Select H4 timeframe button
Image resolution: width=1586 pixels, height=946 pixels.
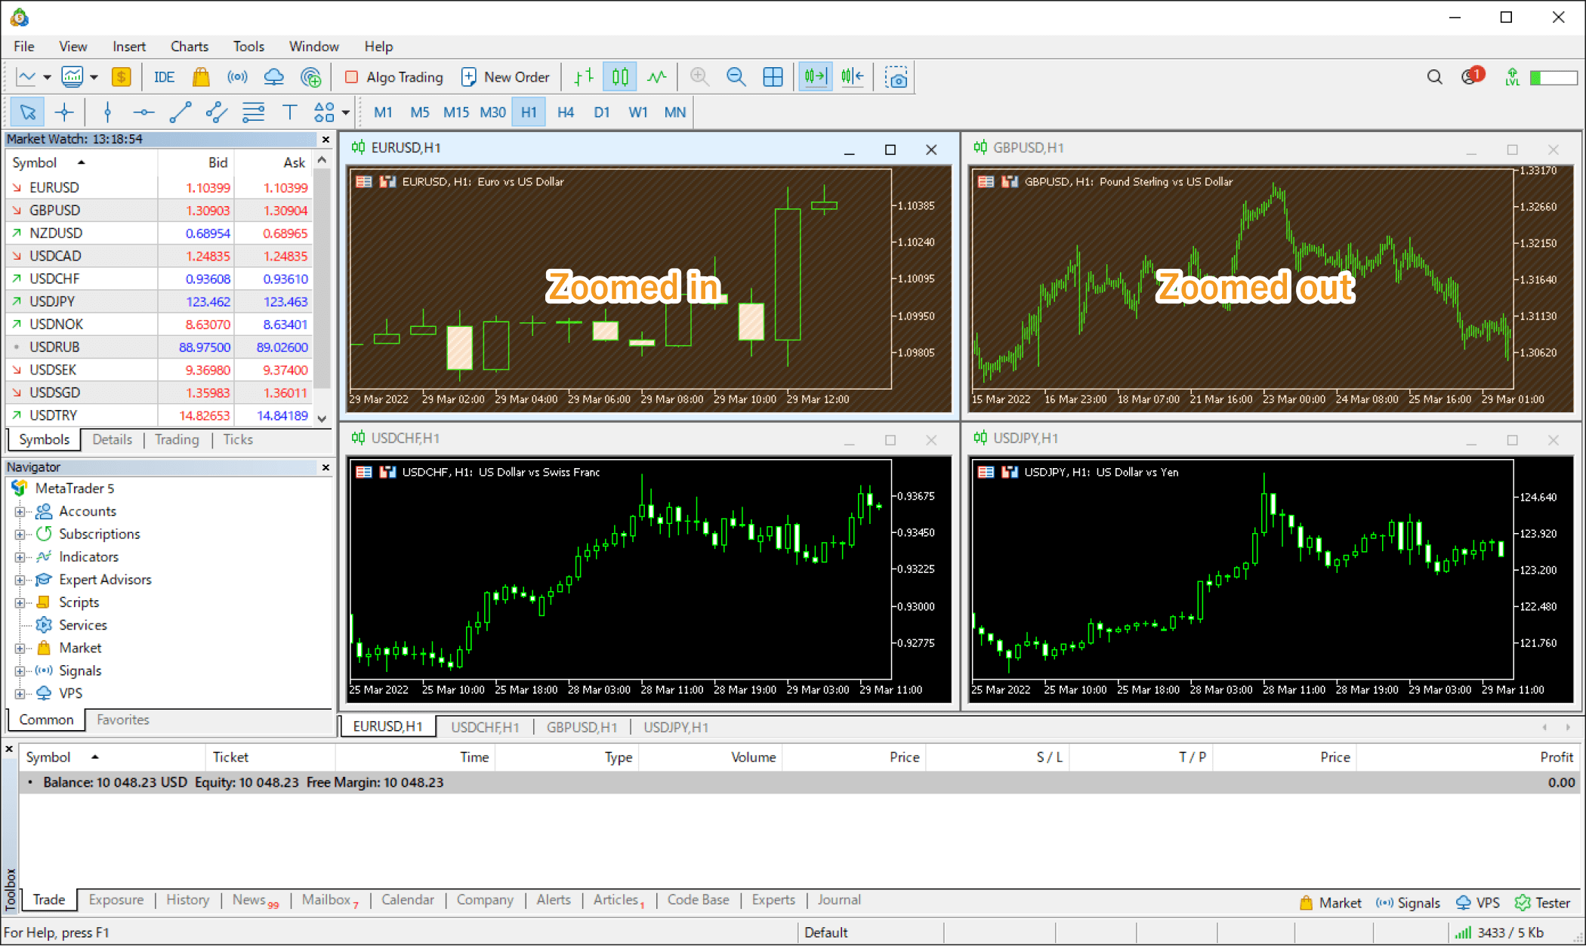(x=566, y=112)
